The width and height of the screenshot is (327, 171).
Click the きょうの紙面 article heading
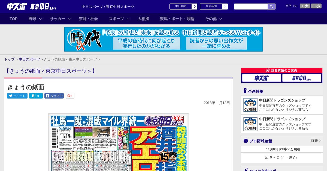coord(26,87)
